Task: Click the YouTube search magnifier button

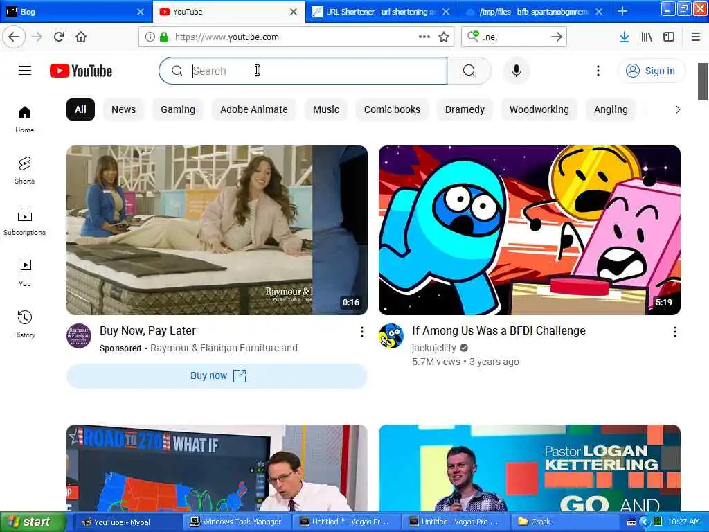Action: click(x=469, y=71)
